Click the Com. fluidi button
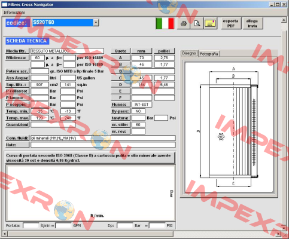Viewport: 289px width, 239px height. point(17,138)
